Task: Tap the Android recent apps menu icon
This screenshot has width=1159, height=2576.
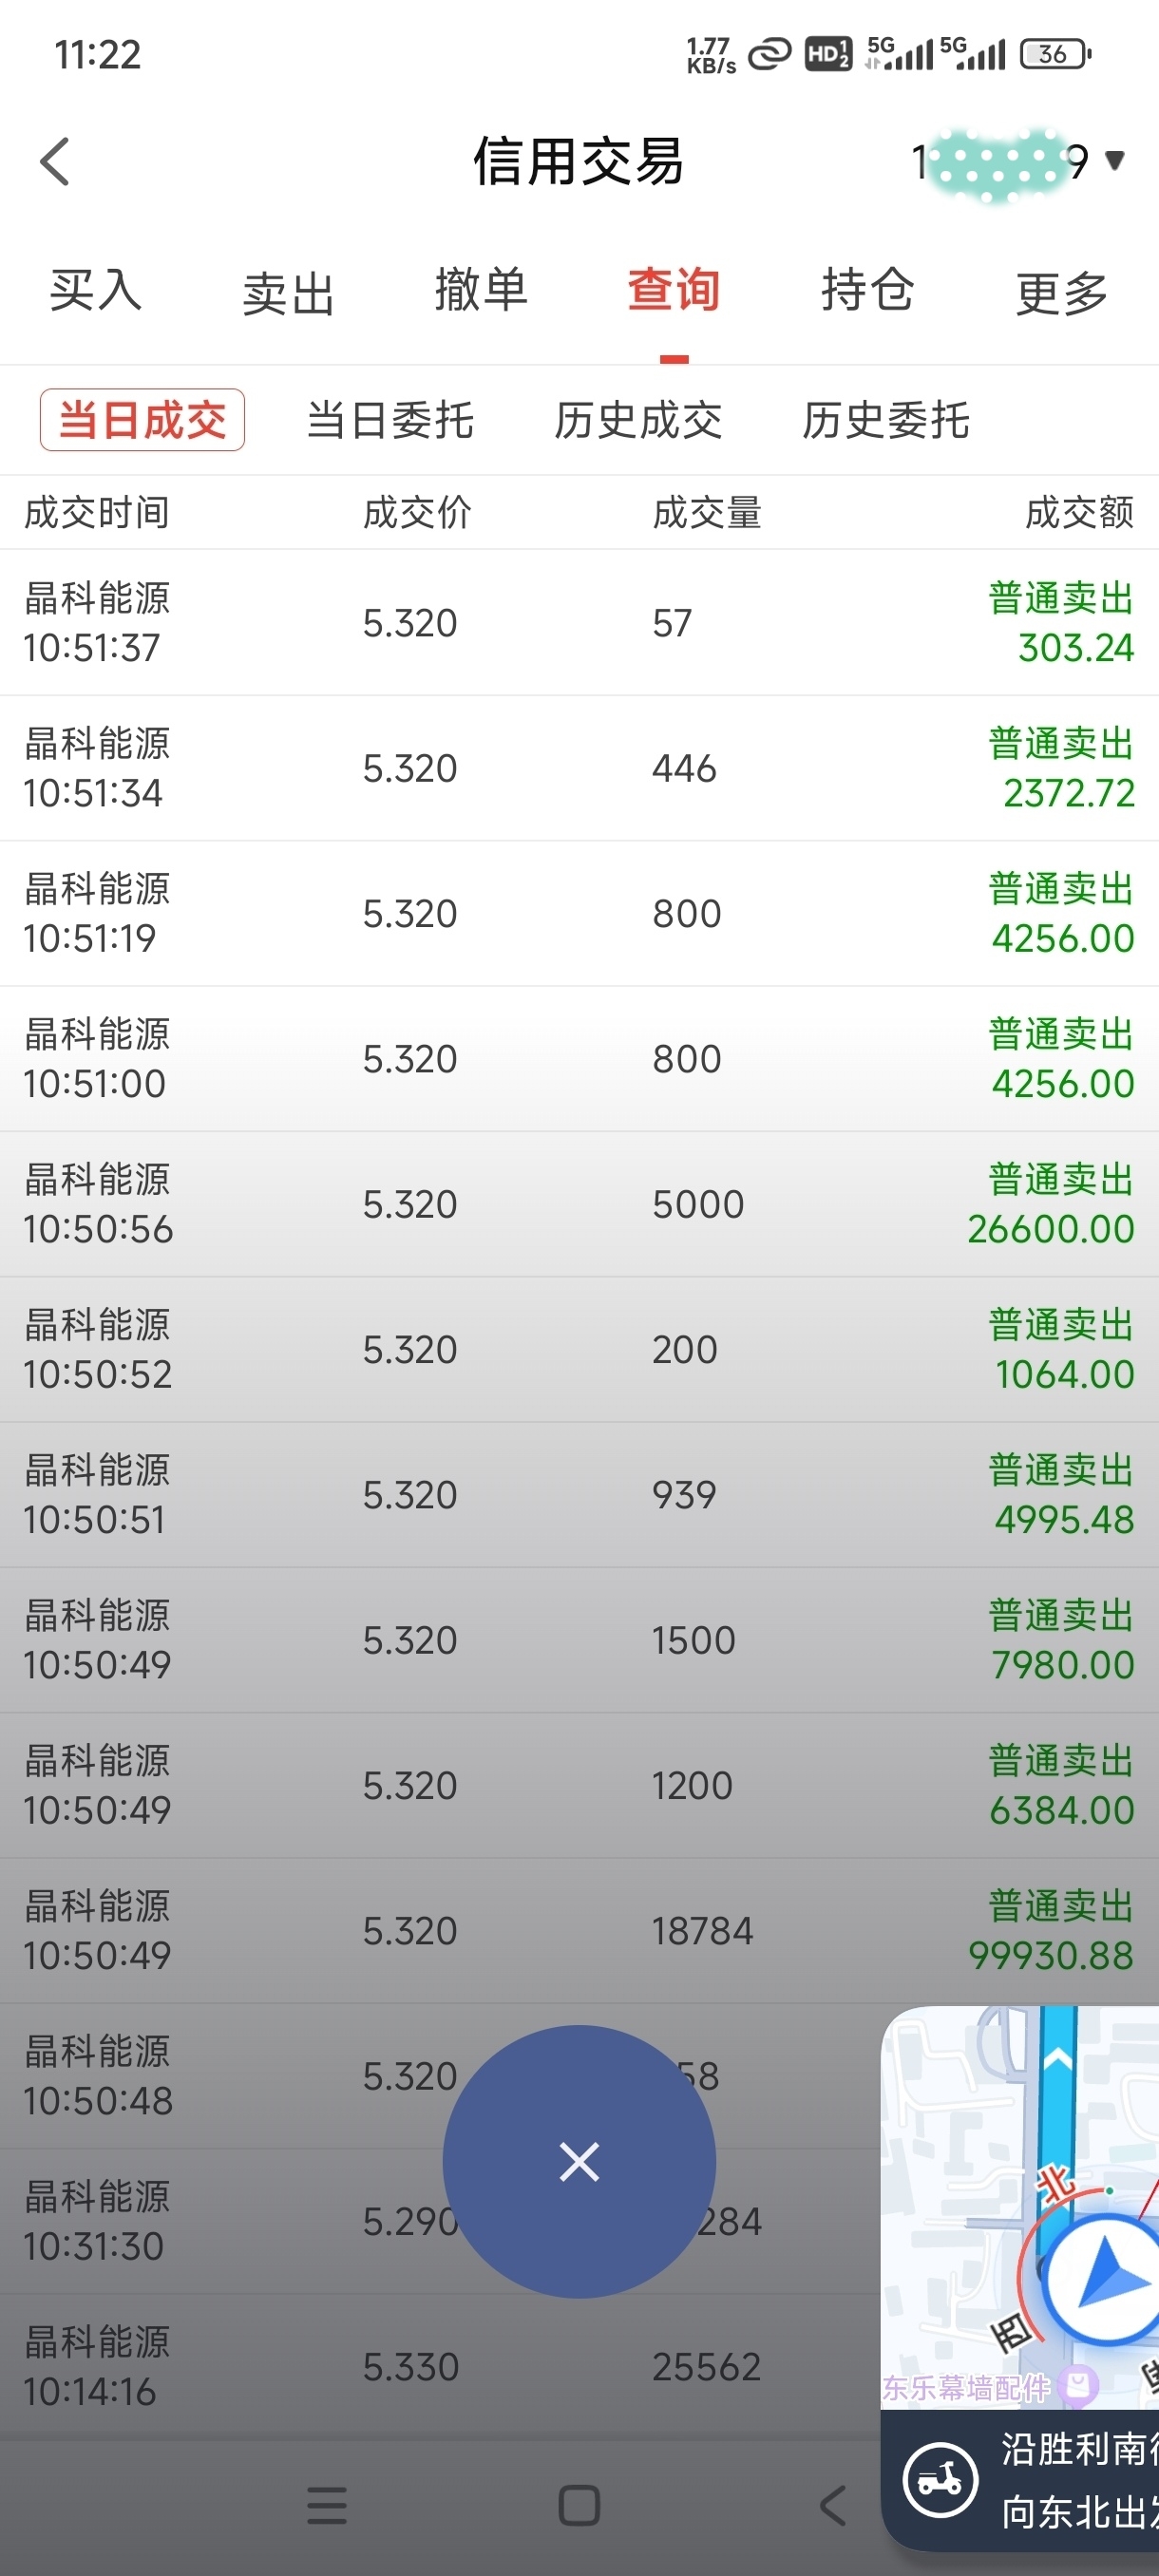Action: 327,2505
